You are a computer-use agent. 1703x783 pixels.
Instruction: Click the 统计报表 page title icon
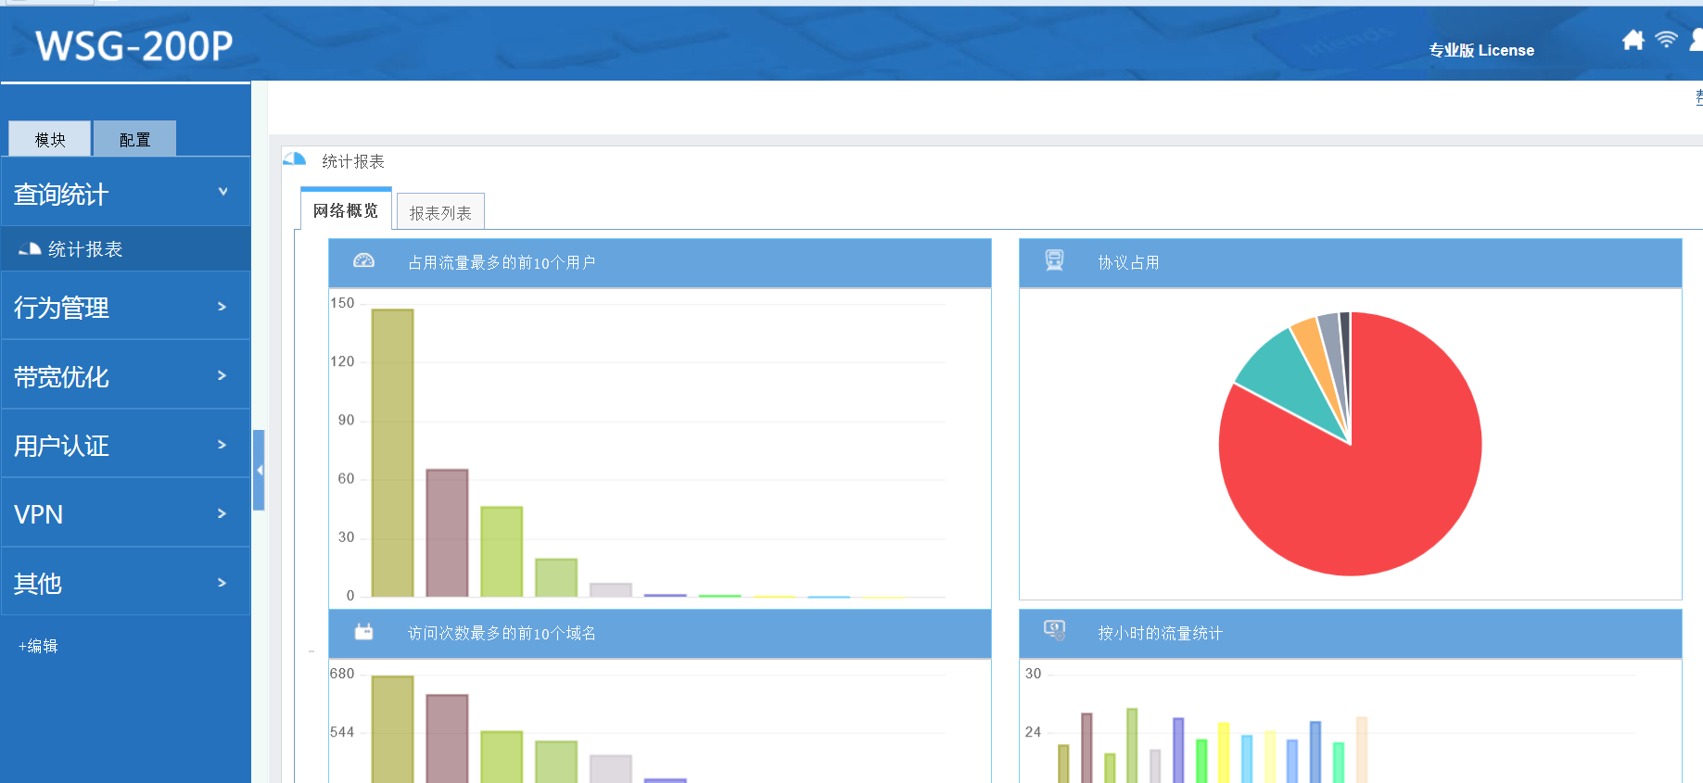(295, 159)
